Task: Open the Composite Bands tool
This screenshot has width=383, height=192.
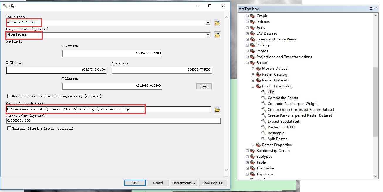Action: tap(283, 98)
